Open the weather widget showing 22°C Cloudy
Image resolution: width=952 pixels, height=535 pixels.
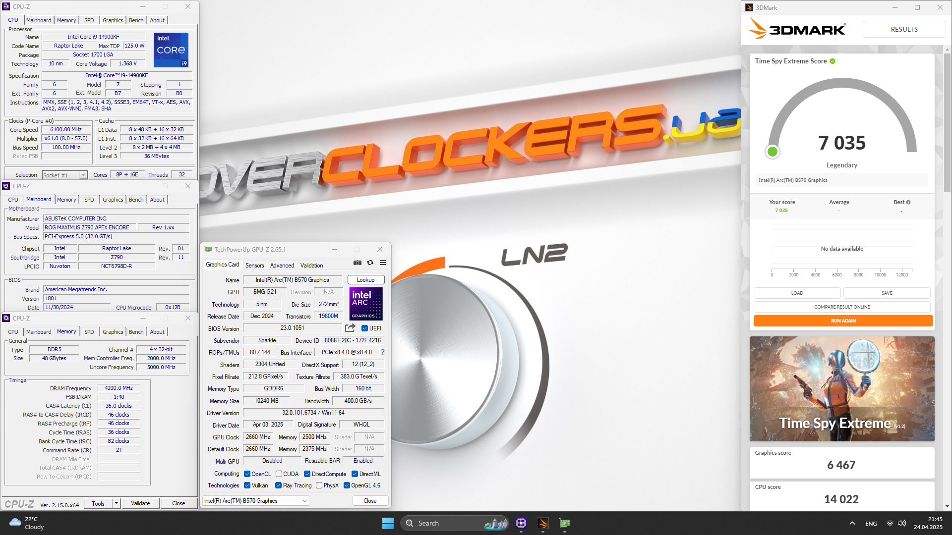coord(27,523)
